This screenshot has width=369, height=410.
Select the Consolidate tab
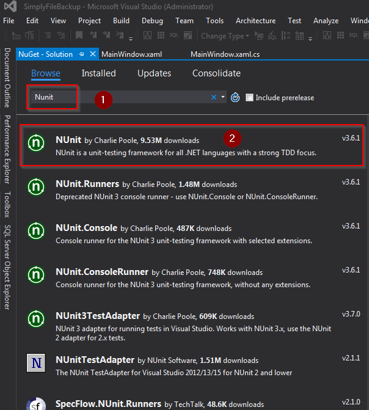click(216, 73)
